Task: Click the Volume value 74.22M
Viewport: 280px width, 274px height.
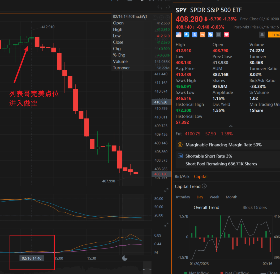Action: pyautogui.click(x=257, y=50)
